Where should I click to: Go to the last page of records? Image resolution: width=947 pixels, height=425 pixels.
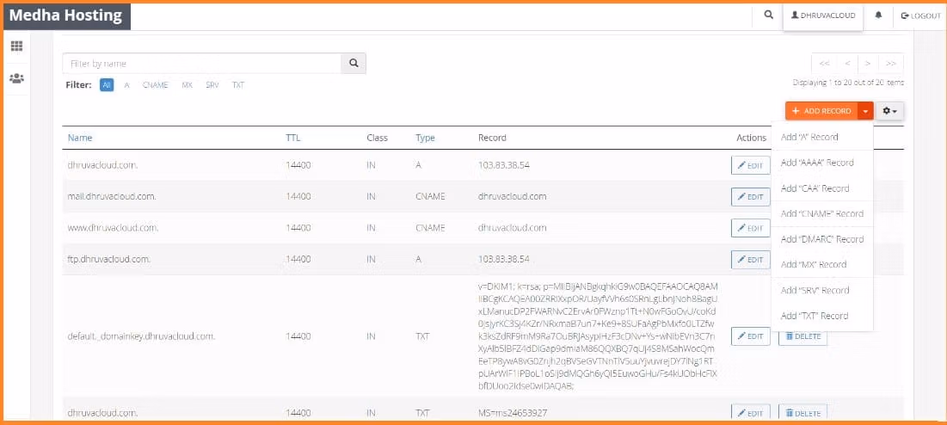(x=891, y=64)
